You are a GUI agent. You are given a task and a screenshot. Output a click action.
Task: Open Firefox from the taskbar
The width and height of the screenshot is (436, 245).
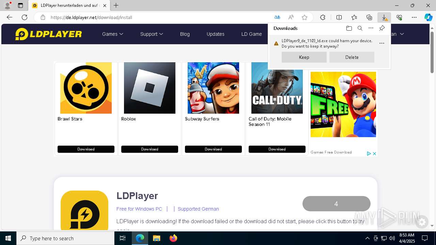click(173, 238)
